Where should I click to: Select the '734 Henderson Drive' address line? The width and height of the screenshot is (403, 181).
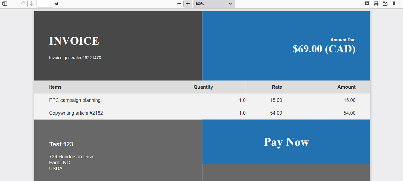tap(72, 157)
